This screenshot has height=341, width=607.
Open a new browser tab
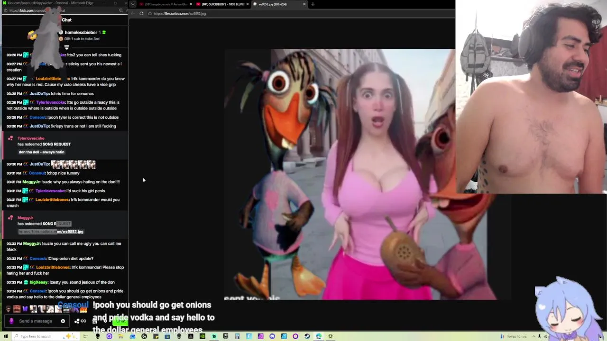click(x=313, y=4)
